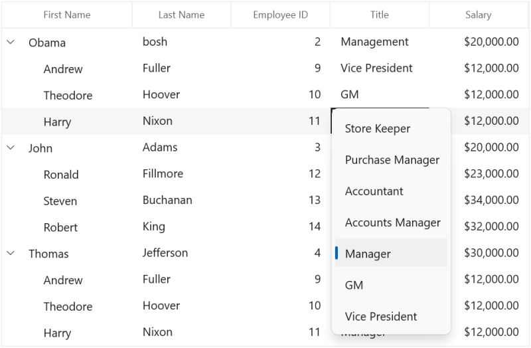
Task: Select the Ronald first name cell
Action: (61, 175)
